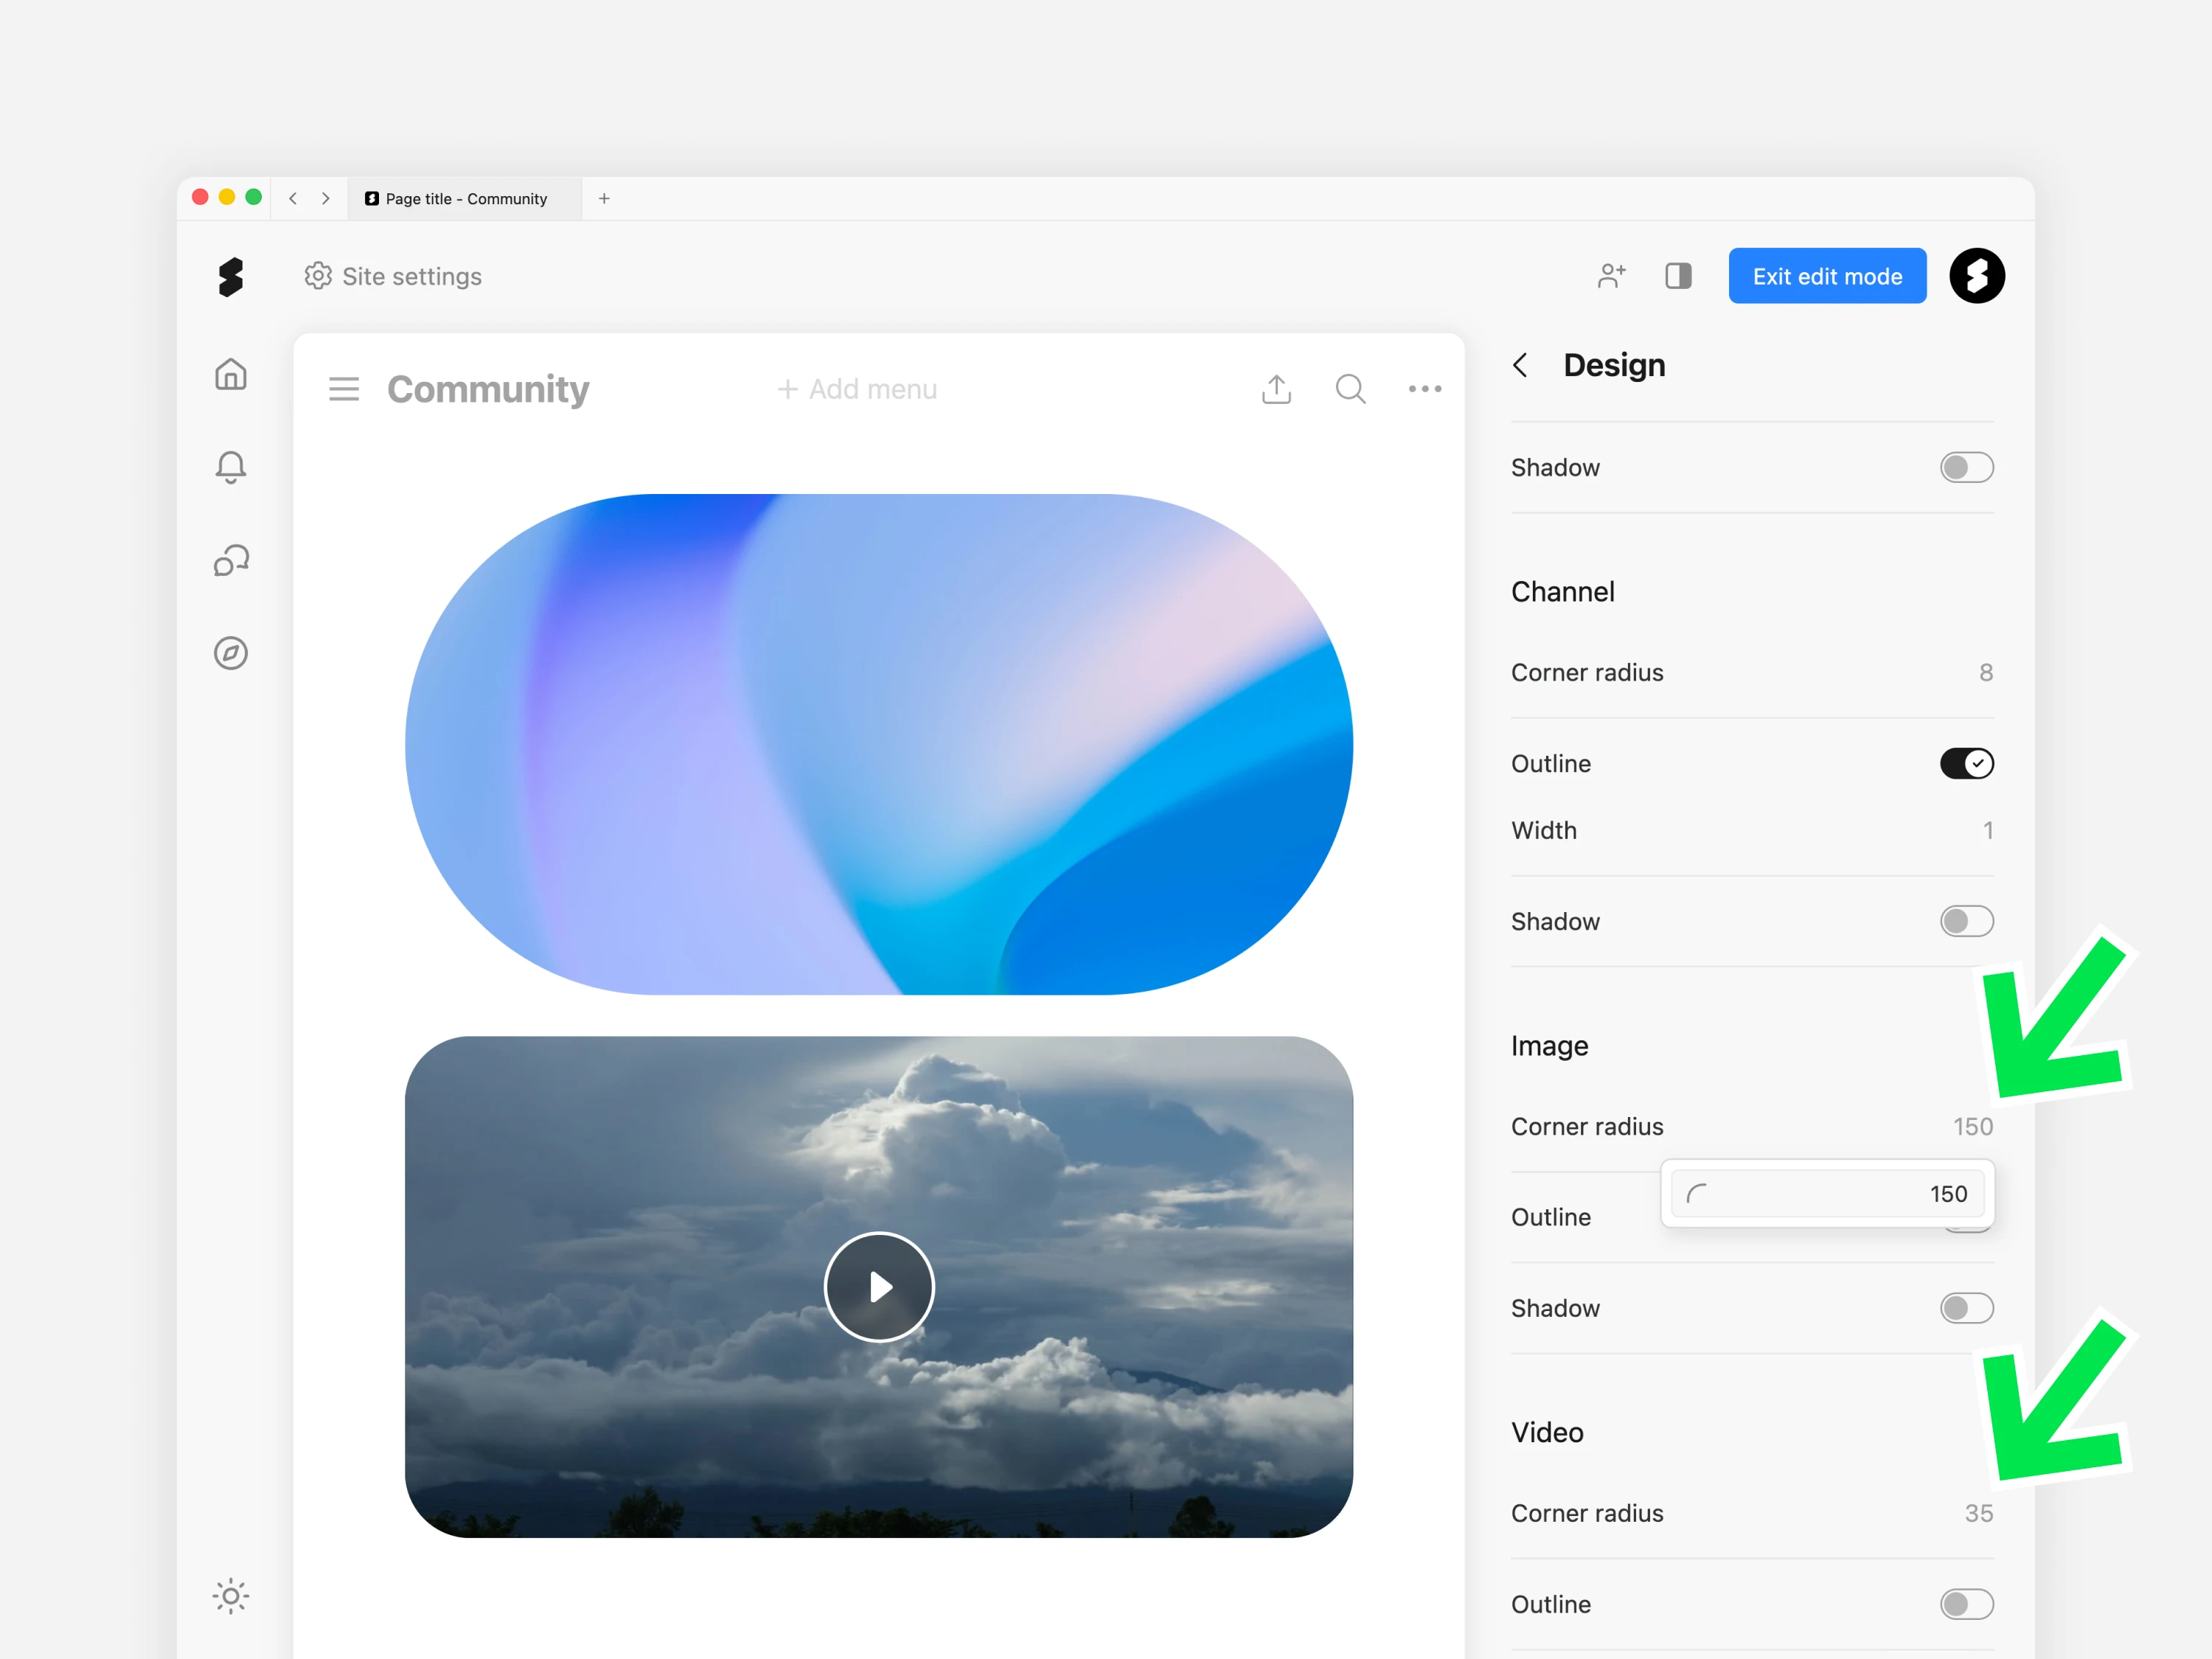Click the share upload icon
2212x1659 pixels.
[x=1276, y=389]
